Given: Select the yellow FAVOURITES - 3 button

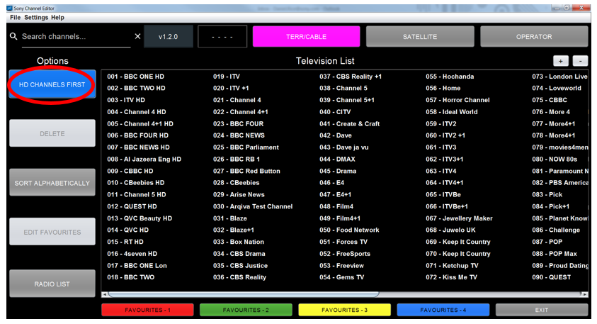Looking at the screenshot, I should [x=344, y=310].
